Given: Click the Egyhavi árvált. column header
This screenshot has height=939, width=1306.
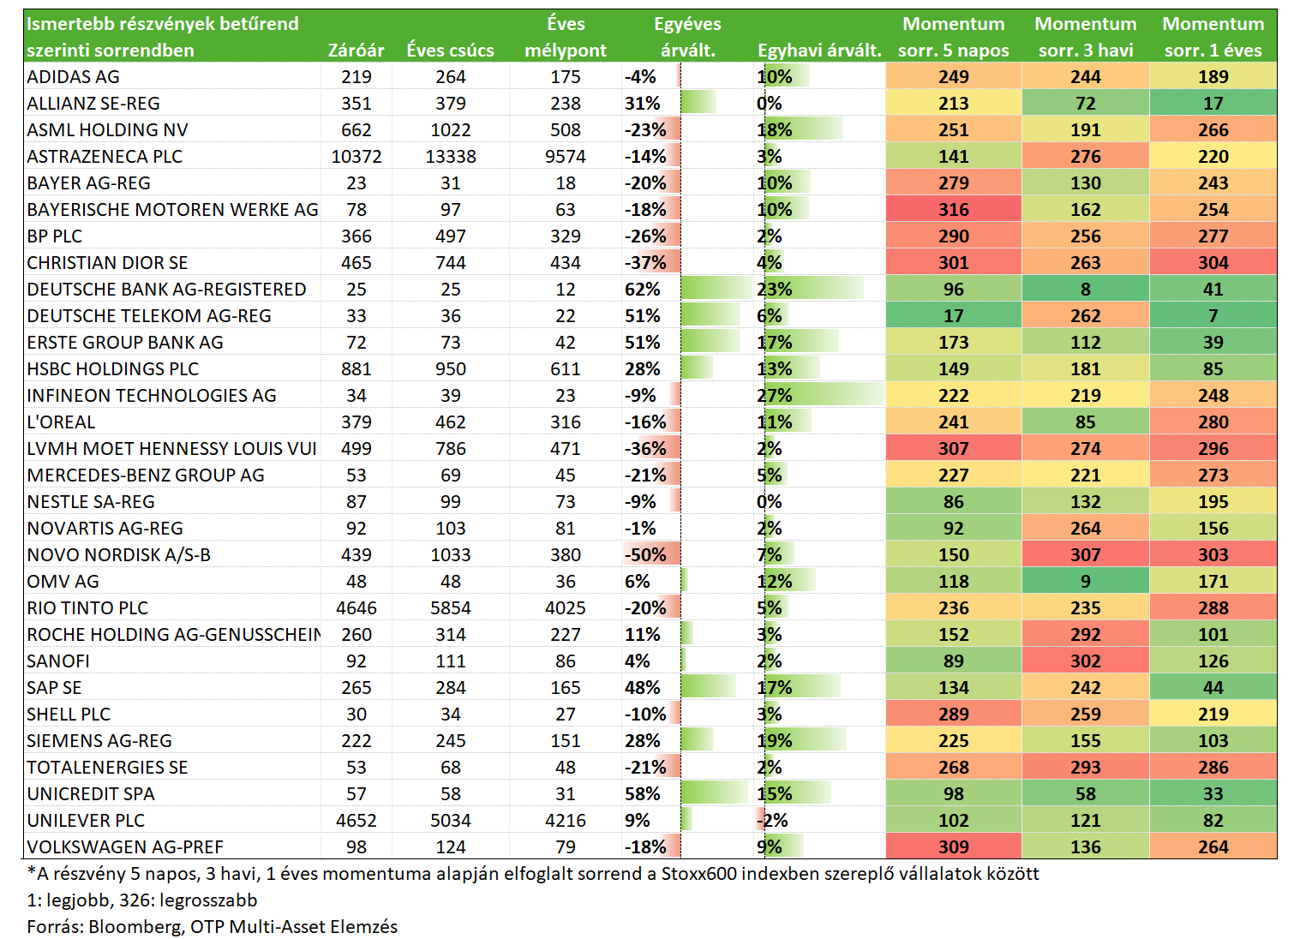Looking at the screenshot, I should 819,50.
